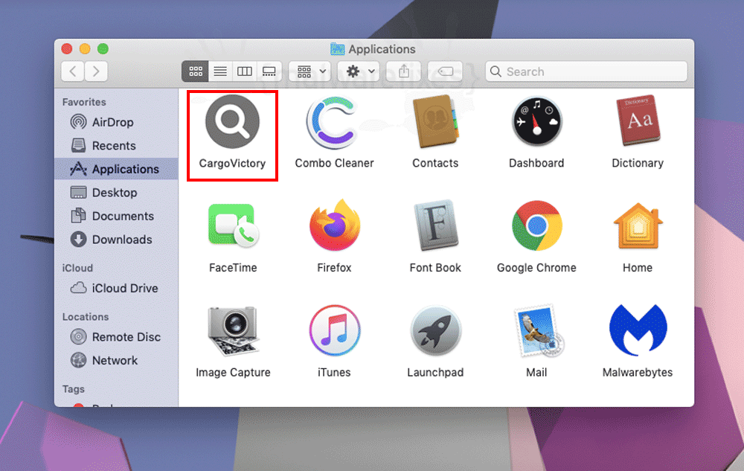Switch to list view
This screenshot has width=744, height=471.
[x=220, y=71]
